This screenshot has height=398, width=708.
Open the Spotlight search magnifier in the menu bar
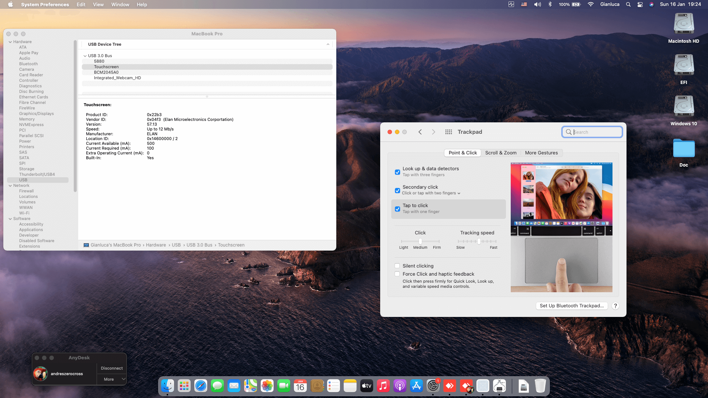coord(628,4)
